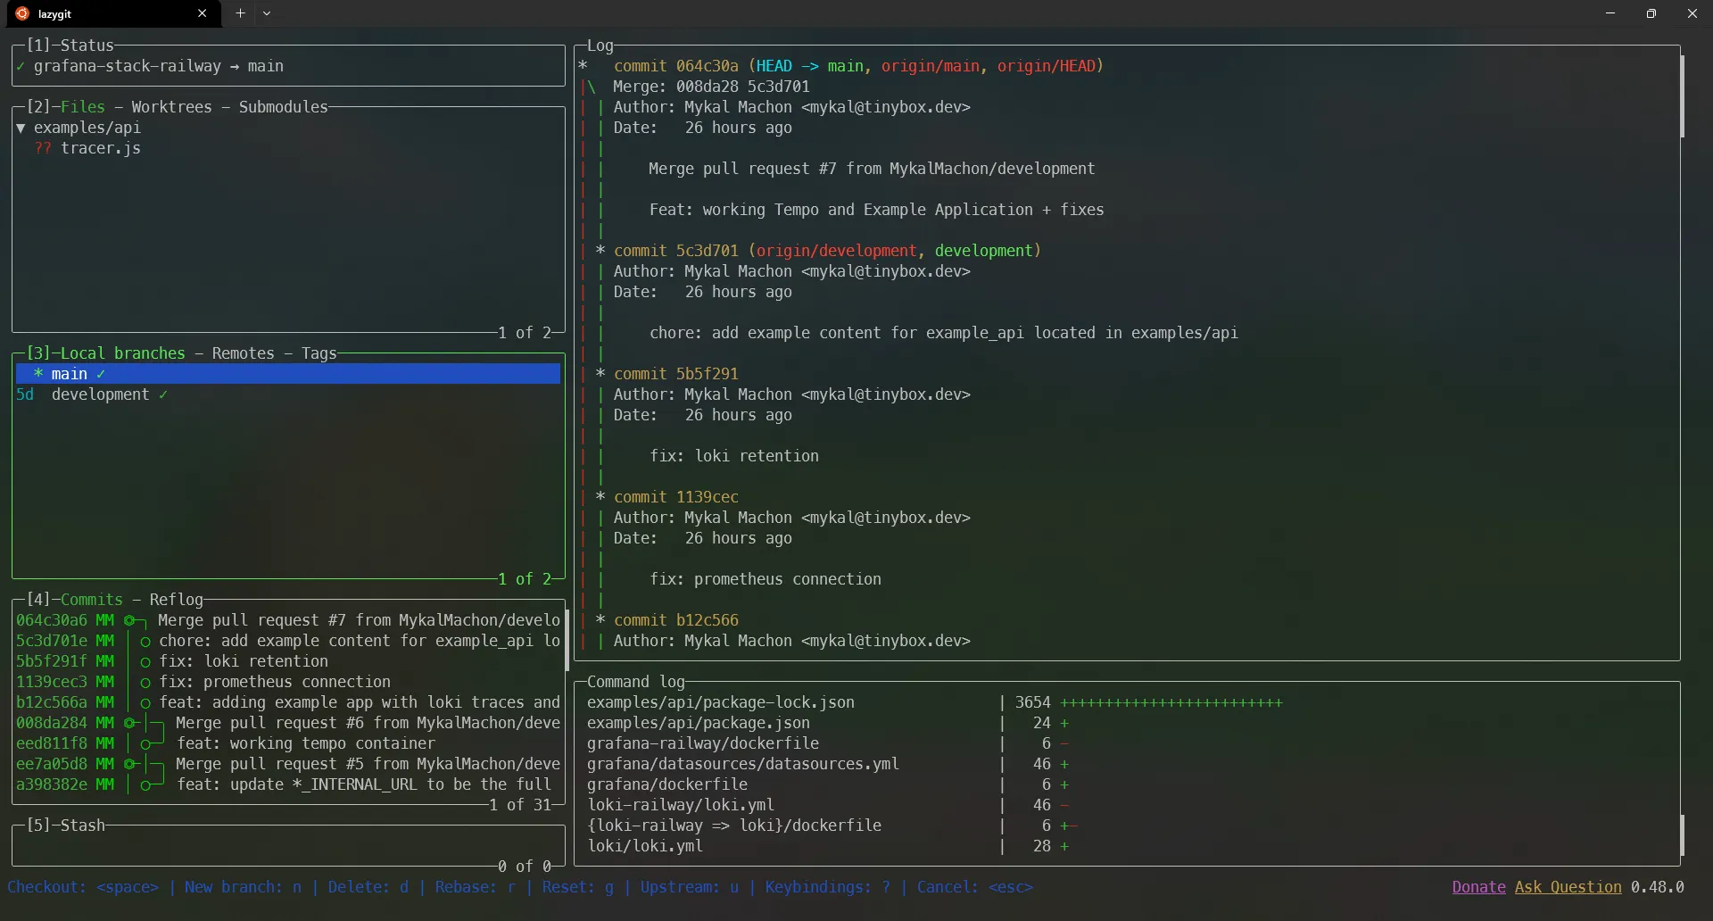Select commit 064c30a6 in Commits panel
This screenshot has height=921, width=1713.
(288, 620)
